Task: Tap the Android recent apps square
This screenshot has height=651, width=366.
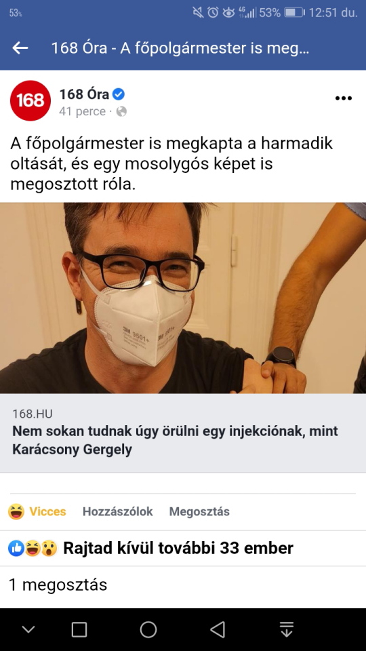Action: (79, 629)
